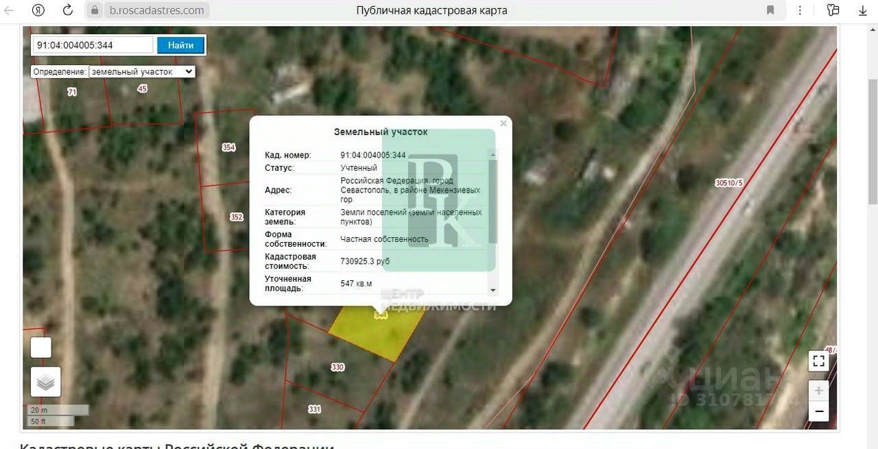Click parcel label 45
This screenshot has height=449, width=878.
point(142,88)
